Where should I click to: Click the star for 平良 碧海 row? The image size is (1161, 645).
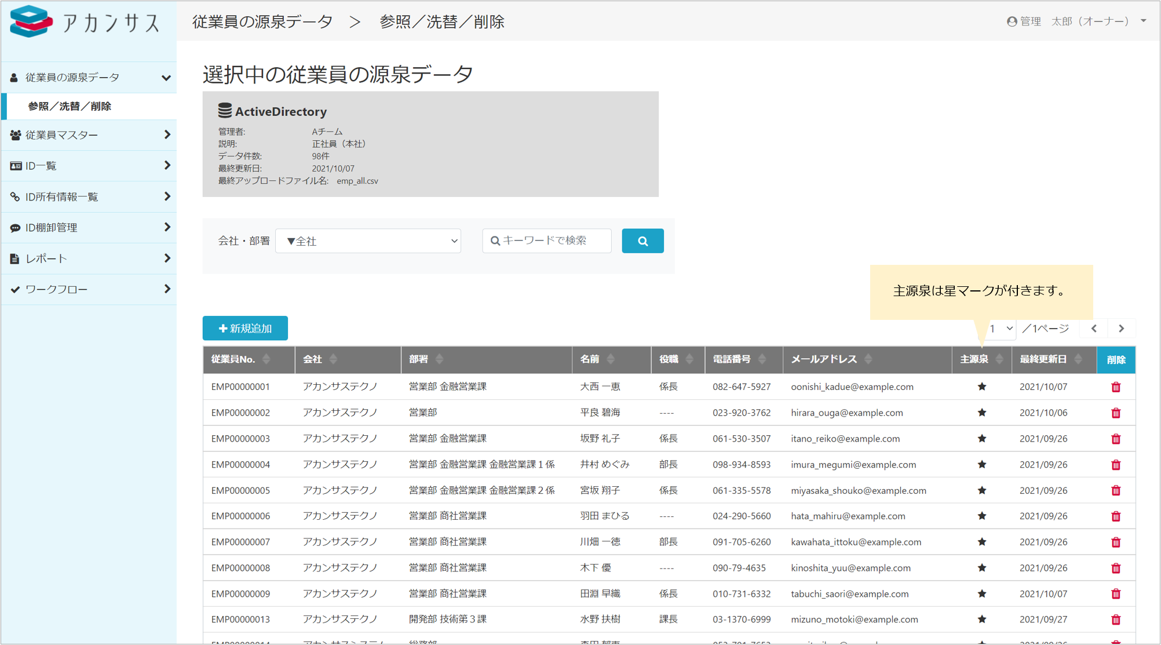click(981, 413)
